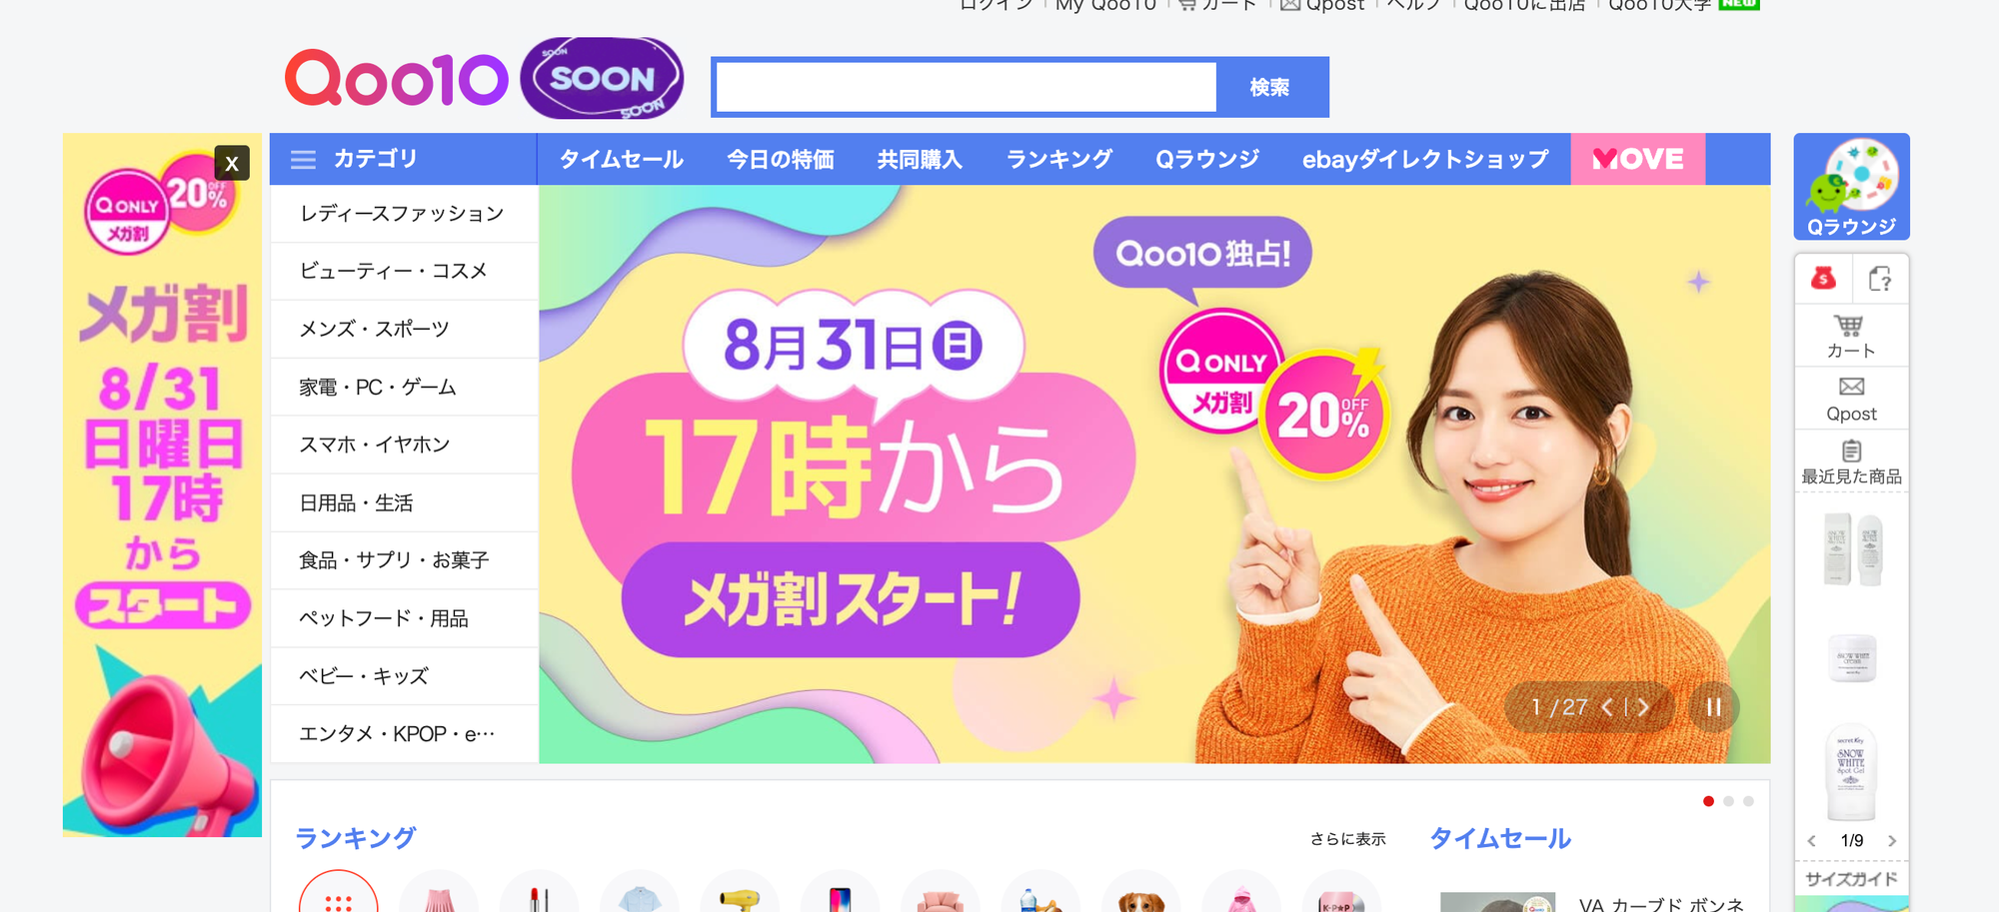Show next page of recently viewed items
Viewport: 1999px width, 912px height.
coord(1891,841)
